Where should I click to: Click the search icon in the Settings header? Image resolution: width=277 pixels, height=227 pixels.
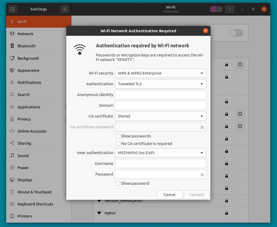13,9
